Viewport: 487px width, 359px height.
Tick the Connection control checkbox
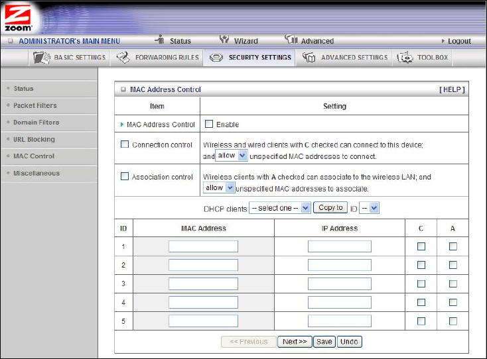point(125,144)
